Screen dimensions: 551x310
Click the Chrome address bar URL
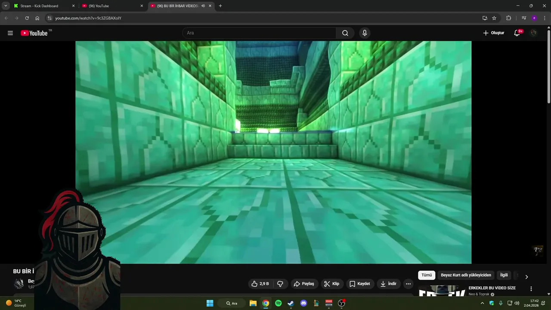[88, 18]
